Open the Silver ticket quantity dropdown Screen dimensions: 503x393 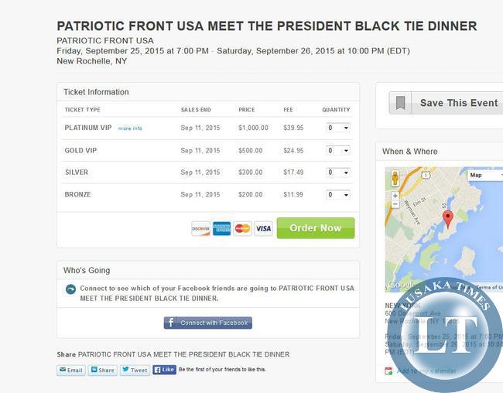pos(338,173)
